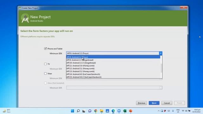Open the Windows Start menu
The height and width of the screenshot is (114, 203).
[x=73, y=111]
